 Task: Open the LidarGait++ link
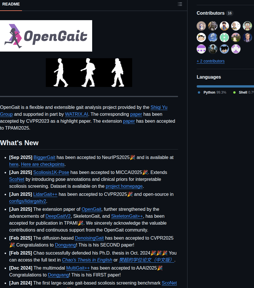click(x=45, y=194)
